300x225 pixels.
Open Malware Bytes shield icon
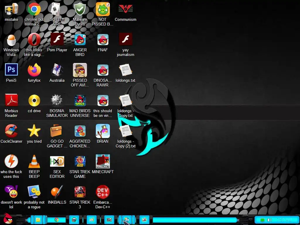click(80, 9)
